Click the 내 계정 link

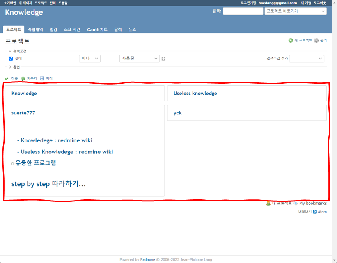(x=306, y=3)
